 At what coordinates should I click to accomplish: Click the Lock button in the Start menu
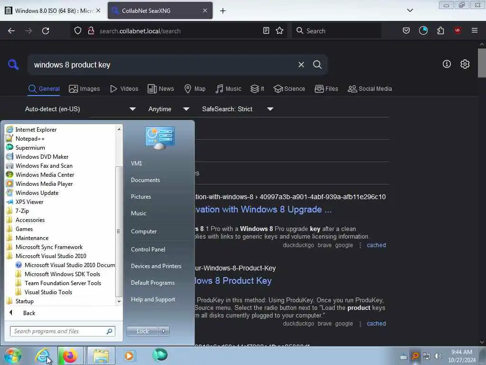[142, 331]
